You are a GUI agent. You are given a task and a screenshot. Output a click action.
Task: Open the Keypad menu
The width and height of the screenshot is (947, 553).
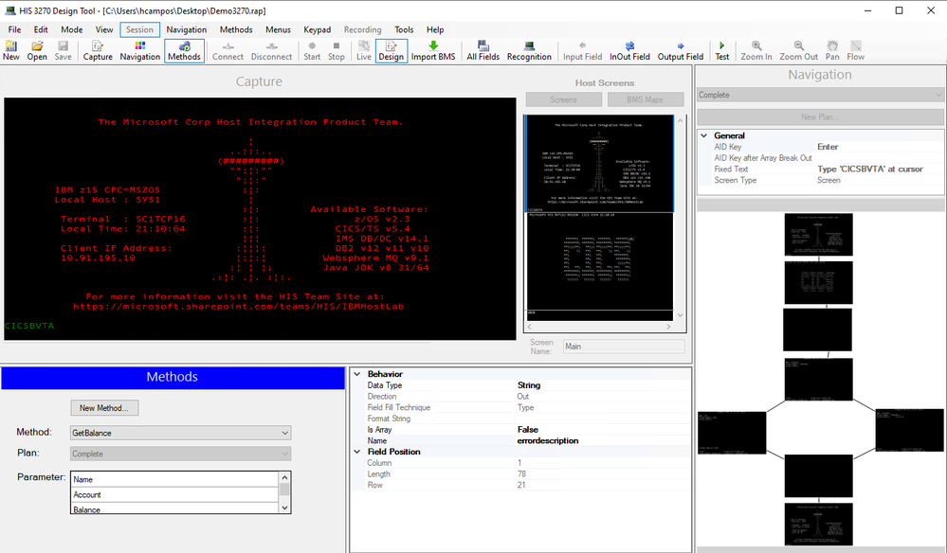(x=317, y=29)
